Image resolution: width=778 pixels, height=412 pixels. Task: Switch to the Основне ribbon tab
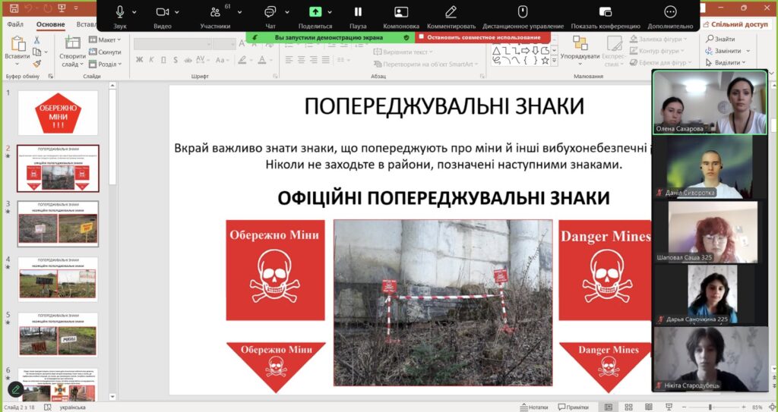point(51,24)
